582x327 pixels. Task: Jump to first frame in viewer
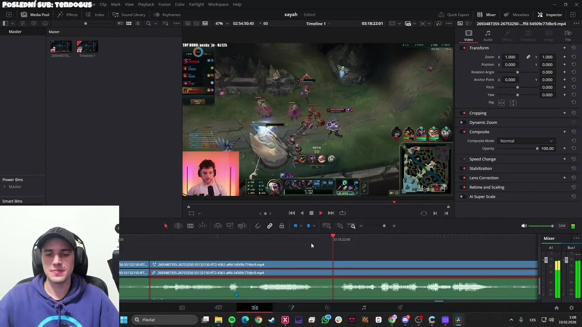(292, 213)
